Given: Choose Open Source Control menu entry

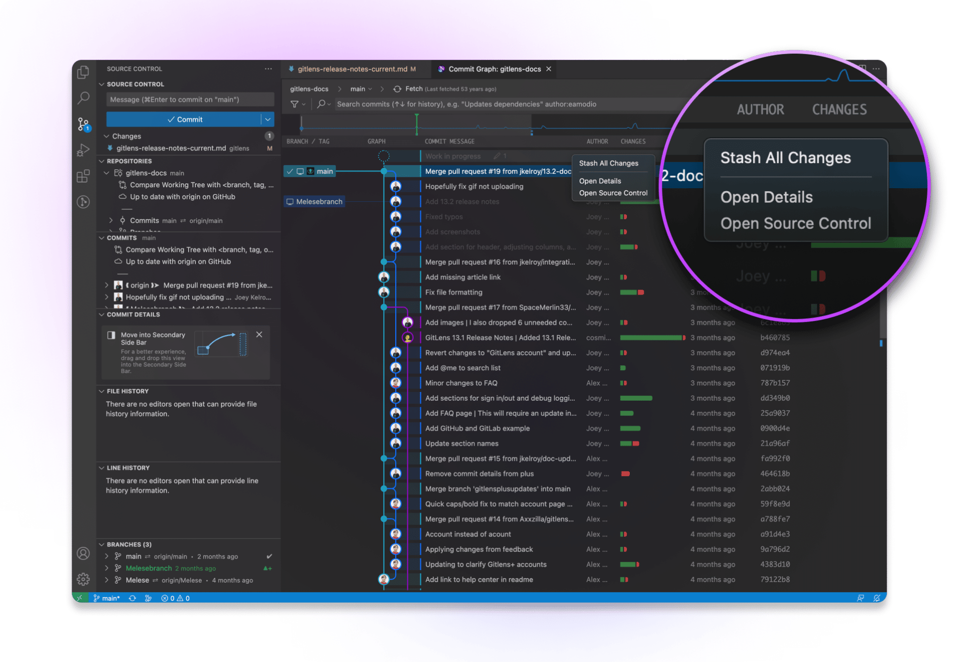Looking at the screenshot, I should tap(613, 193).
